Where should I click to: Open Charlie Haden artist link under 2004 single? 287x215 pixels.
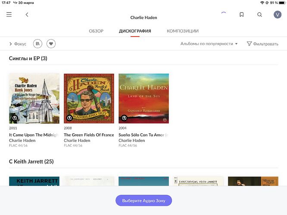click(131, 141)
